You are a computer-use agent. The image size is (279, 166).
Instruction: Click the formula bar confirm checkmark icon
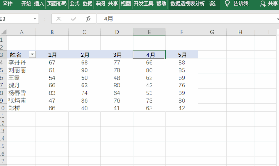(73, 19)
